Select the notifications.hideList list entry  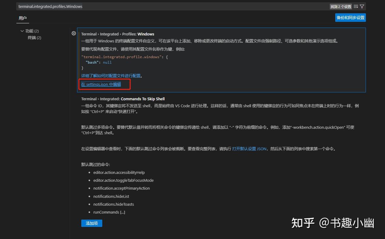pos(111,196)
